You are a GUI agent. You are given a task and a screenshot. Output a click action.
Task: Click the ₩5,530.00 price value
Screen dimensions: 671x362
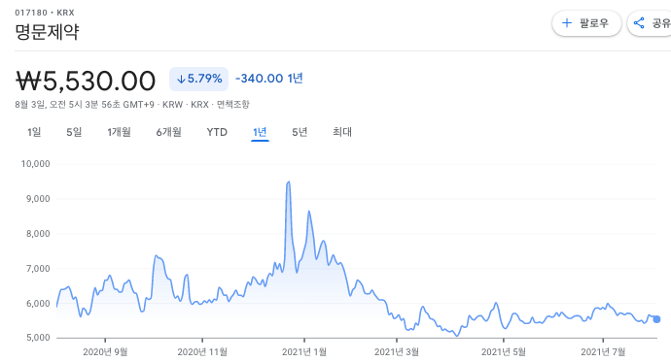pyautogui.click(x=86, y=81)
